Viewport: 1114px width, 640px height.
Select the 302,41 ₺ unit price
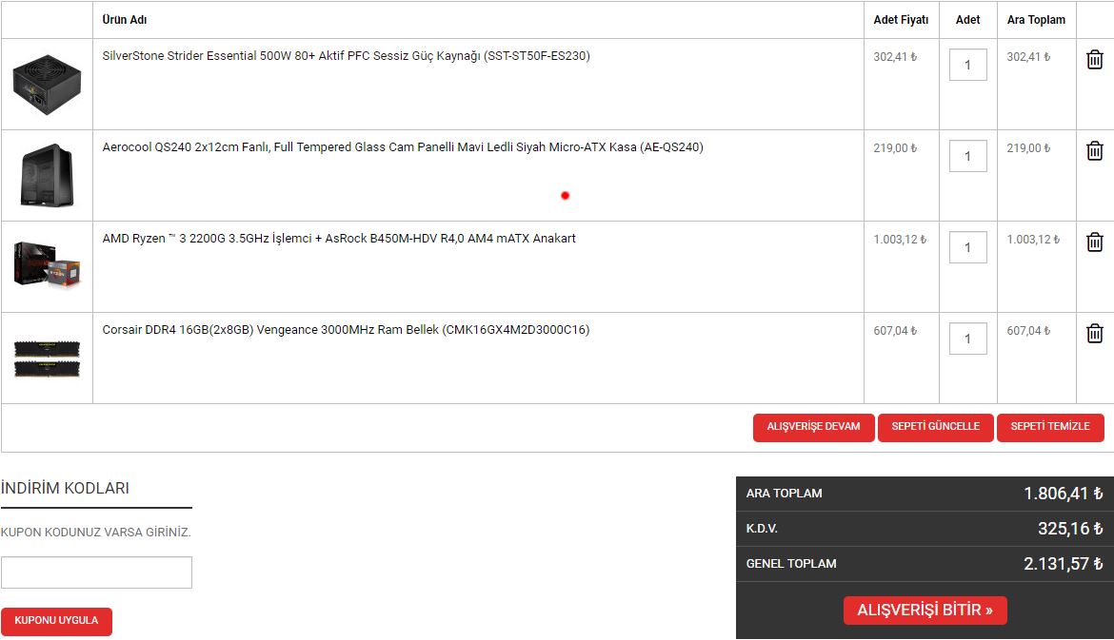pyautogui.click(x=895, y=57)
